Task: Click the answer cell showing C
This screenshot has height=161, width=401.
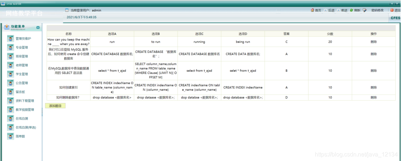Action: (286, 42)
